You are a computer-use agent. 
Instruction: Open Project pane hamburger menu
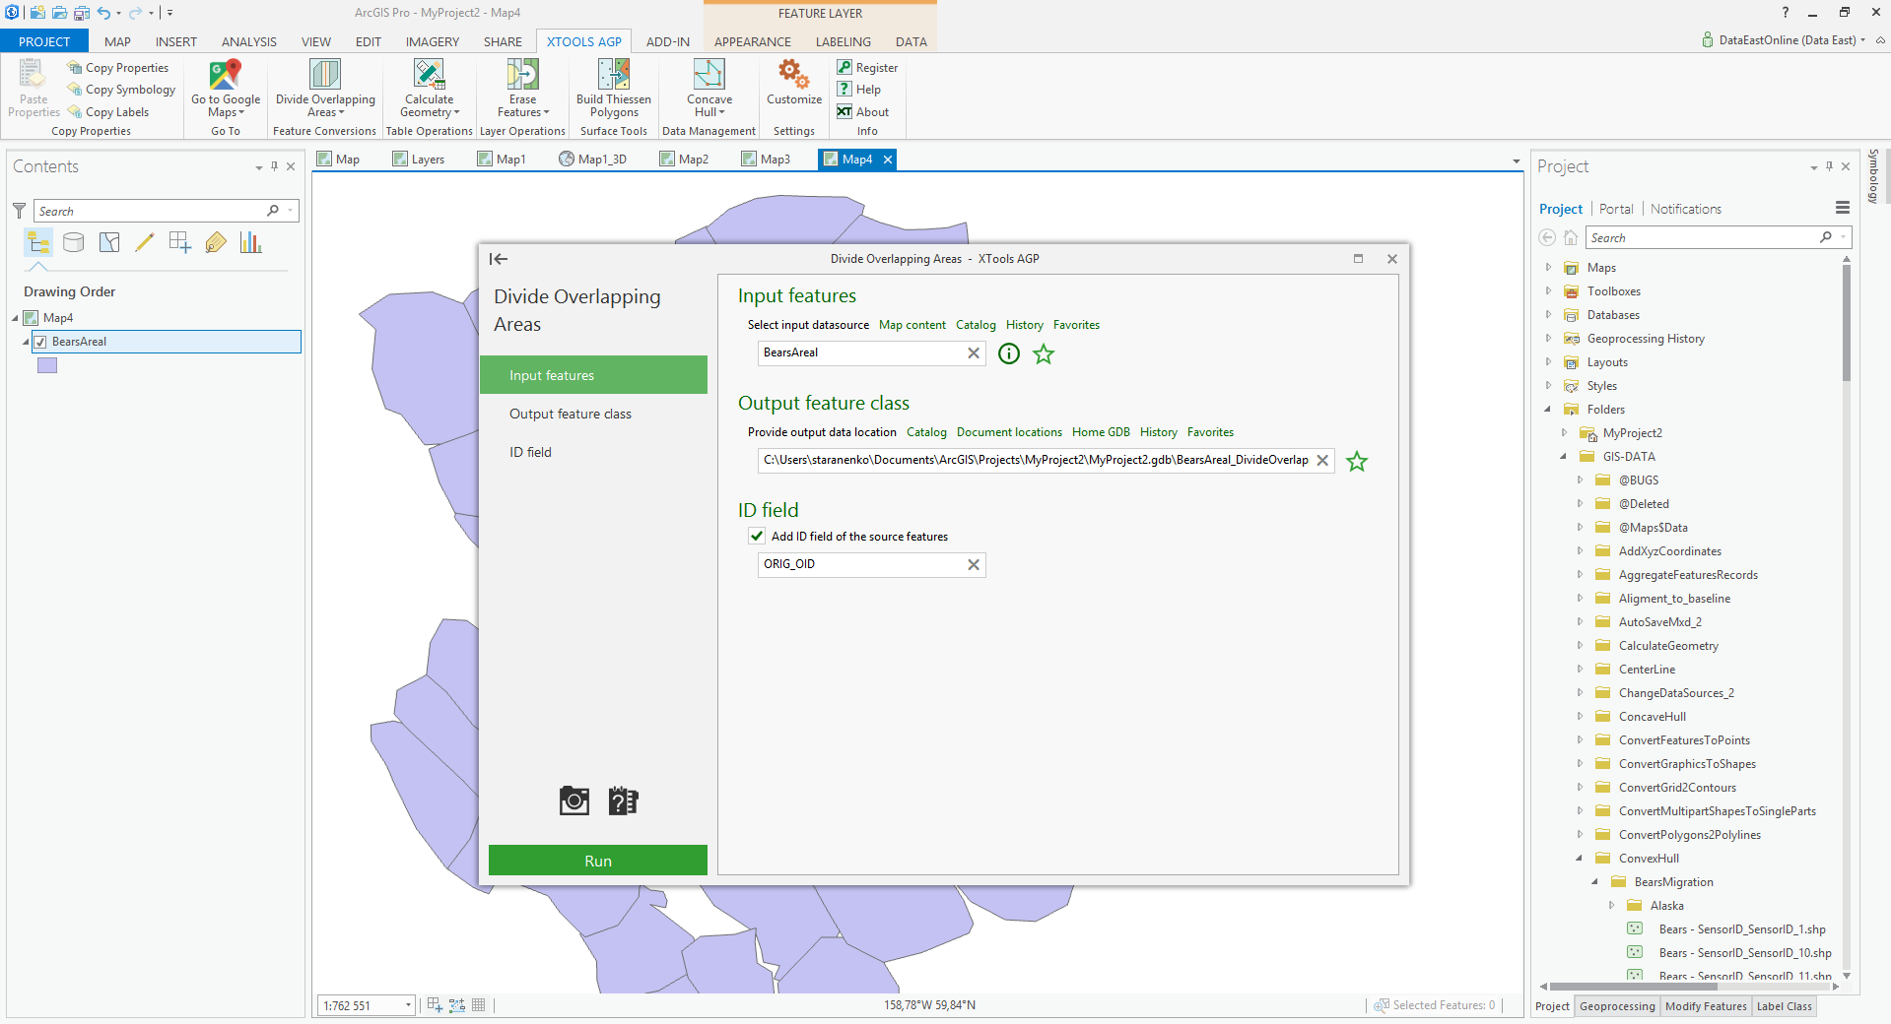[1843, 208]
